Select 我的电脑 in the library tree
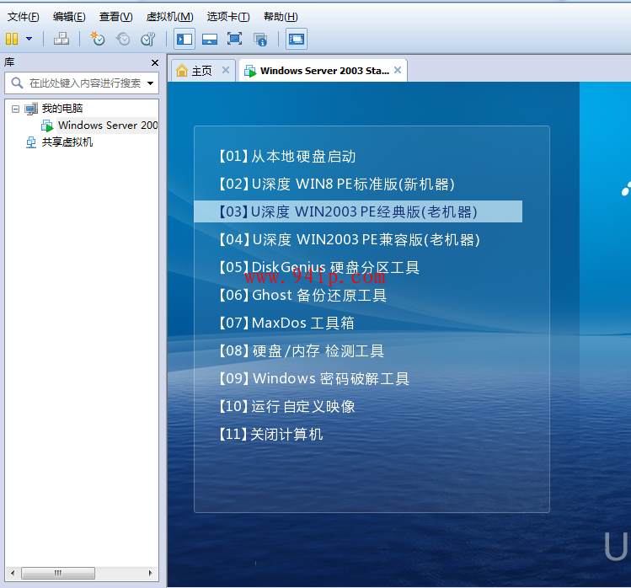The height and width of the screenshot is (588, 631). click(x=62, y=109)
